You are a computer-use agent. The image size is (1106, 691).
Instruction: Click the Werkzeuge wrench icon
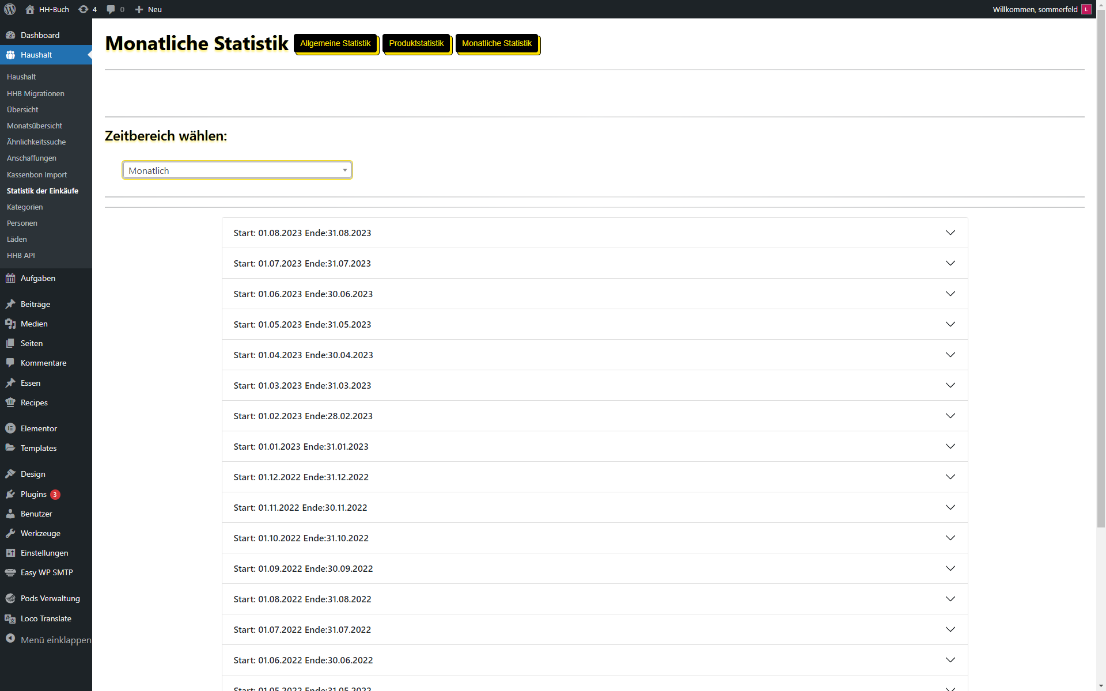10,533
